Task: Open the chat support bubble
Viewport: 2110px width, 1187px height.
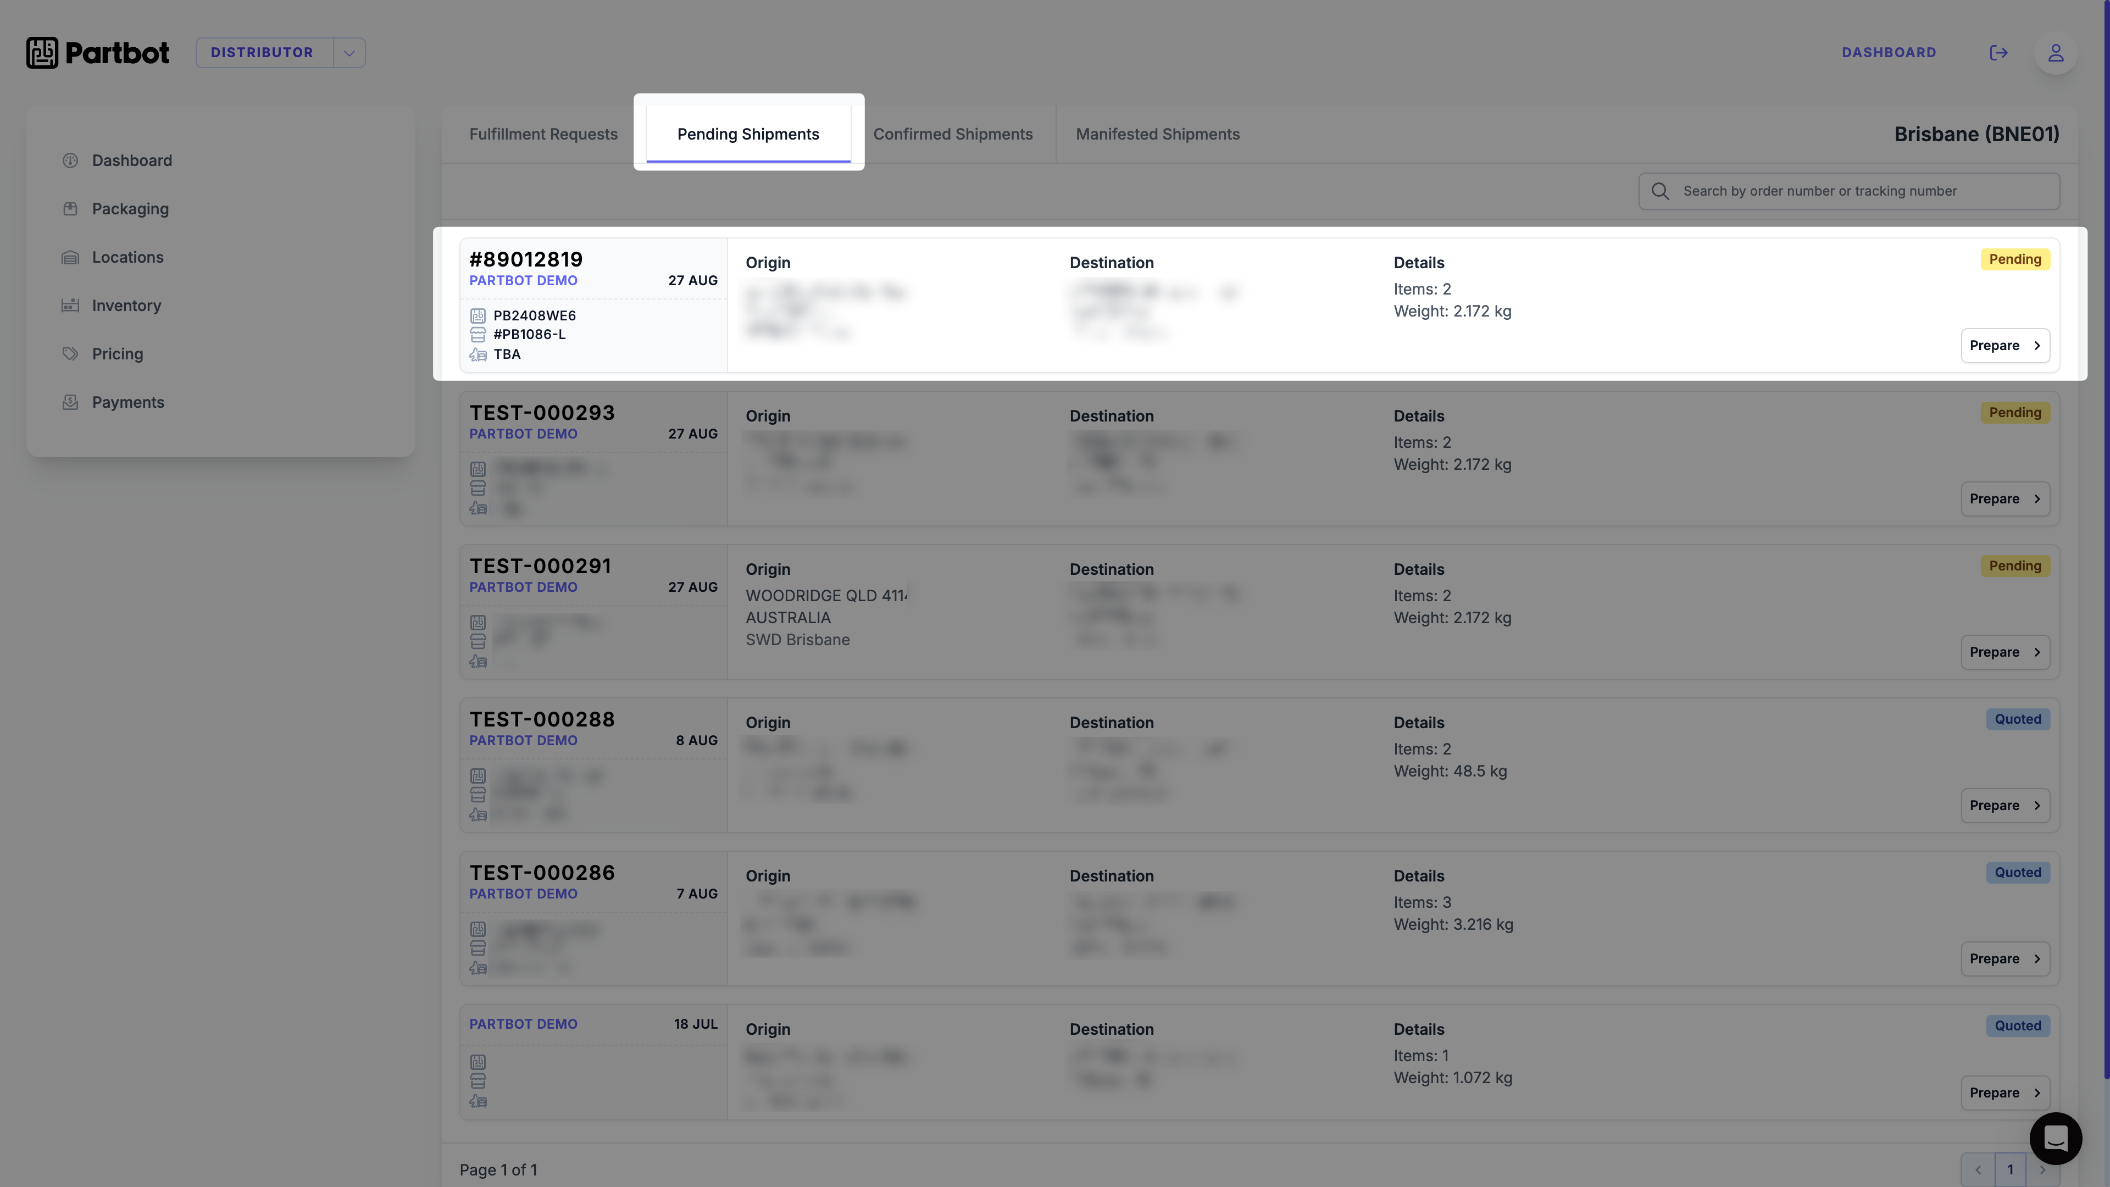Action: click(x=2055, y=1138)
